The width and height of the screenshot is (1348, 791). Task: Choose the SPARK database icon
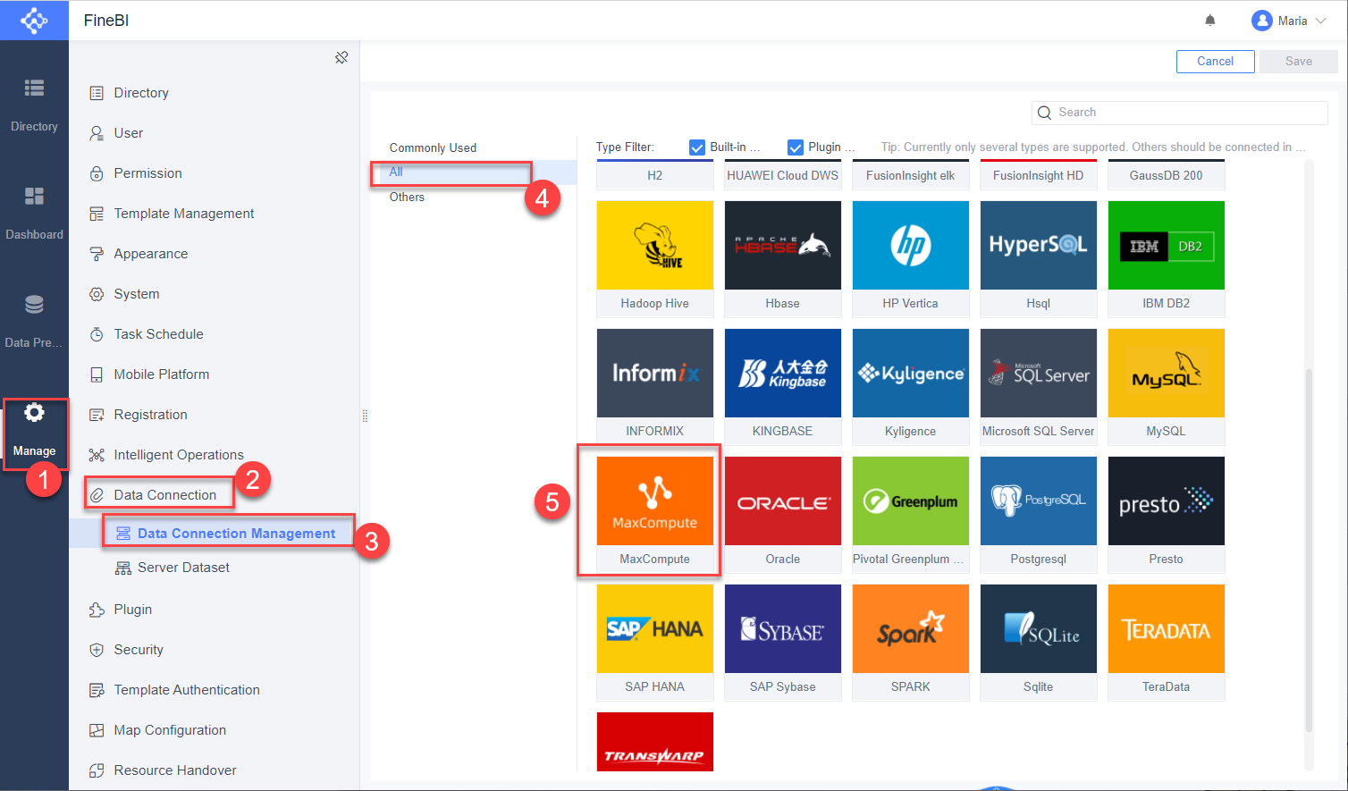point(910,628)
